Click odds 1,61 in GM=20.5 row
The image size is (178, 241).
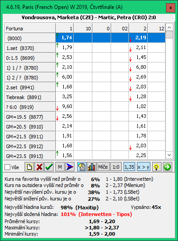[138, 126]
